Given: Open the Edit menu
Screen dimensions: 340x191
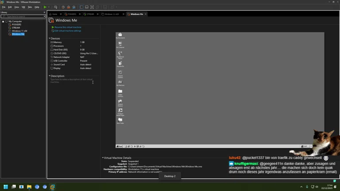Looking at the screenshot, I should (x=10, y=7).
